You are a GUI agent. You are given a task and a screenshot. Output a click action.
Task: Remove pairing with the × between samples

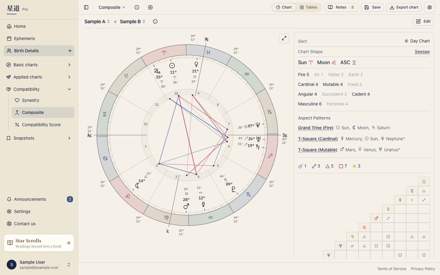pyautogui.click(x=115, y=22)
